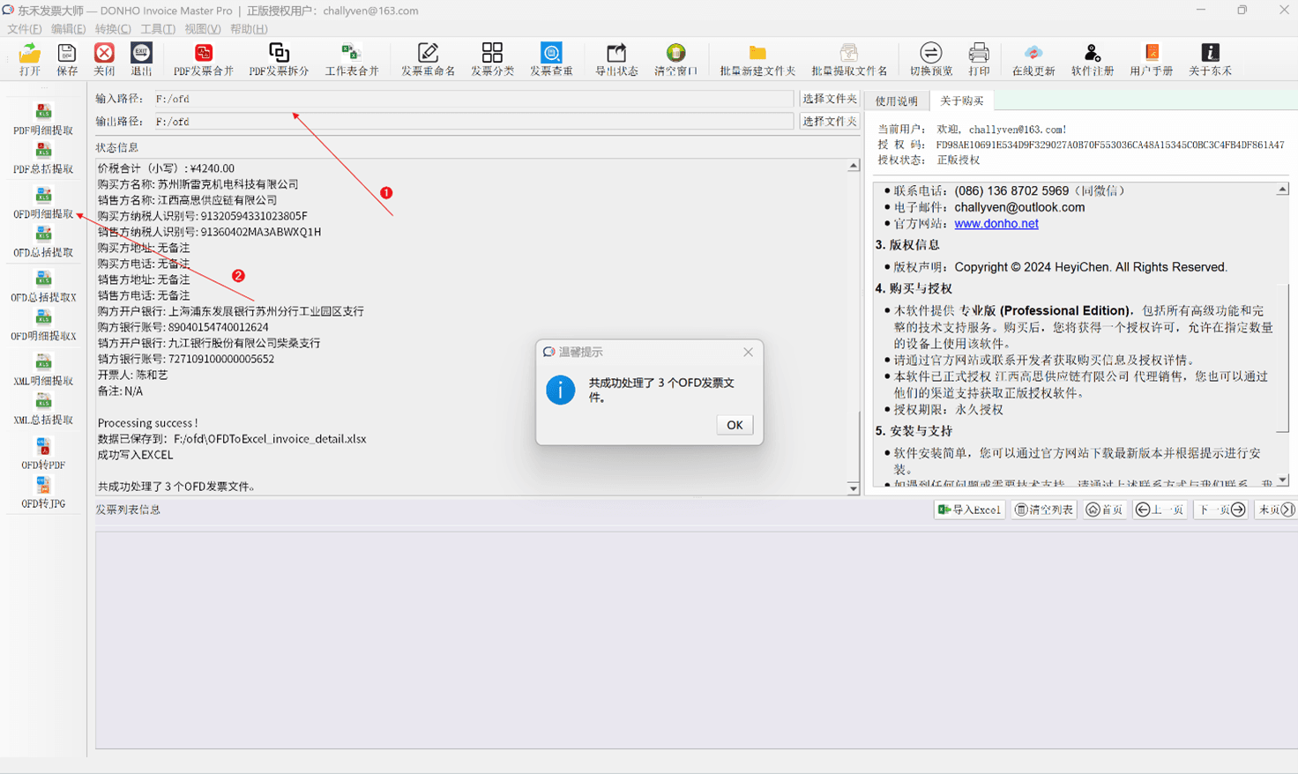Click the status info scrollbar down arrow
1298x774 pixels.
point(853,488)
